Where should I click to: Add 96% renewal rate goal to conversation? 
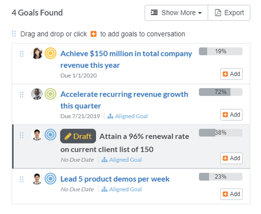tap(231, 158)
